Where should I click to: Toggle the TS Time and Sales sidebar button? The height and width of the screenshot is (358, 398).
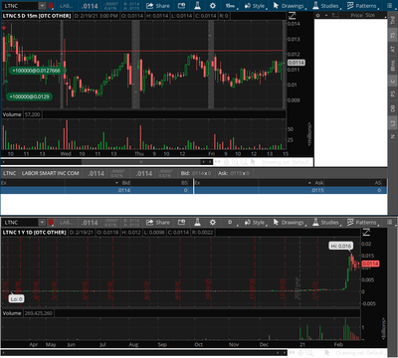(392, 36)
